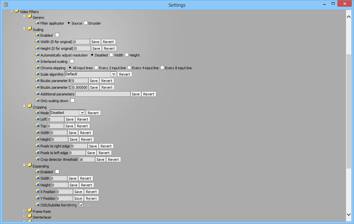Save the scaling Width value
The image size is (354, 224).
95,42
